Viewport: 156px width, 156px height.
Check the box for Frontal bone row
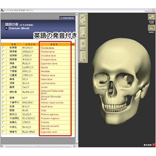(3, 48)
